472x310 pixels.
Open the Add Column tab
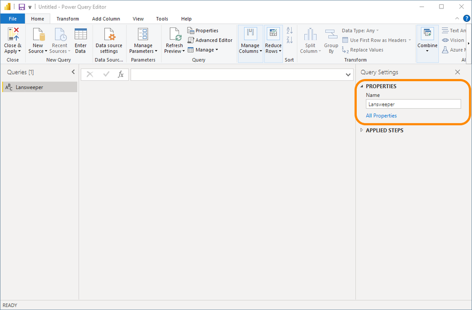click(x=106, y=19)
